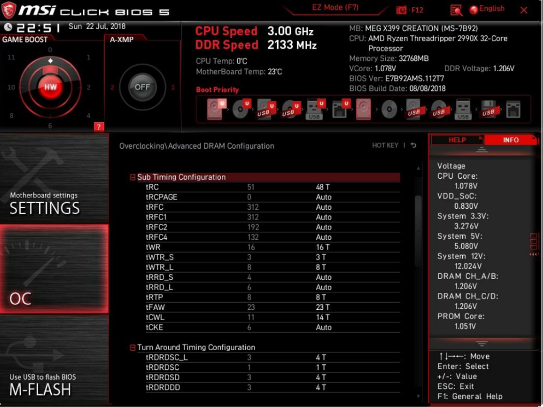Open the tRRD_S Auto setting
The height and width of the screenshot is (407, 543).
[323, 277]
